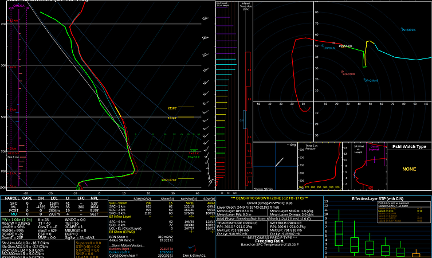The height and width of the screenshot is (258, 432).
Task: Click the Bunkers Left storm motion entry
Action: (x=141, y=252)
